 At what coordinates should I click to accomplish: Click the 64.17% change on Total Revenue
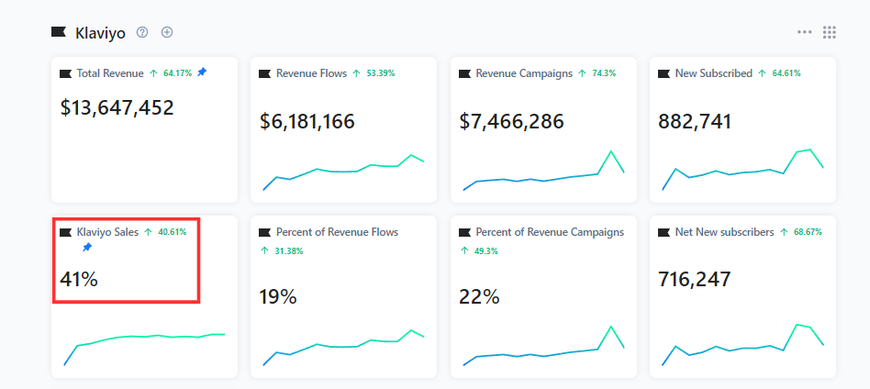coord(177,73)
